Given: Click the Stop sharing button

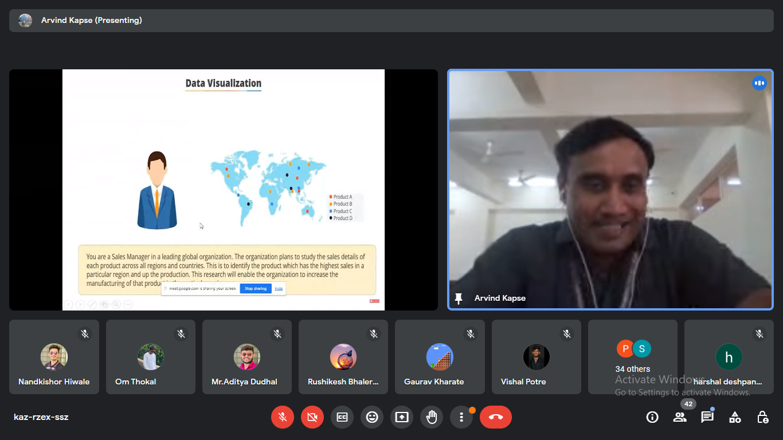Looking at the screenshot, I should 256,288.
